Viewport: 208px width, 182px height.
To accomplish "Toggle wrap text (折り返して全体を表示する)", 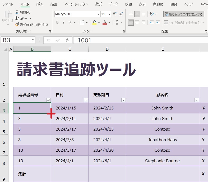I will [x=184, y=14].
